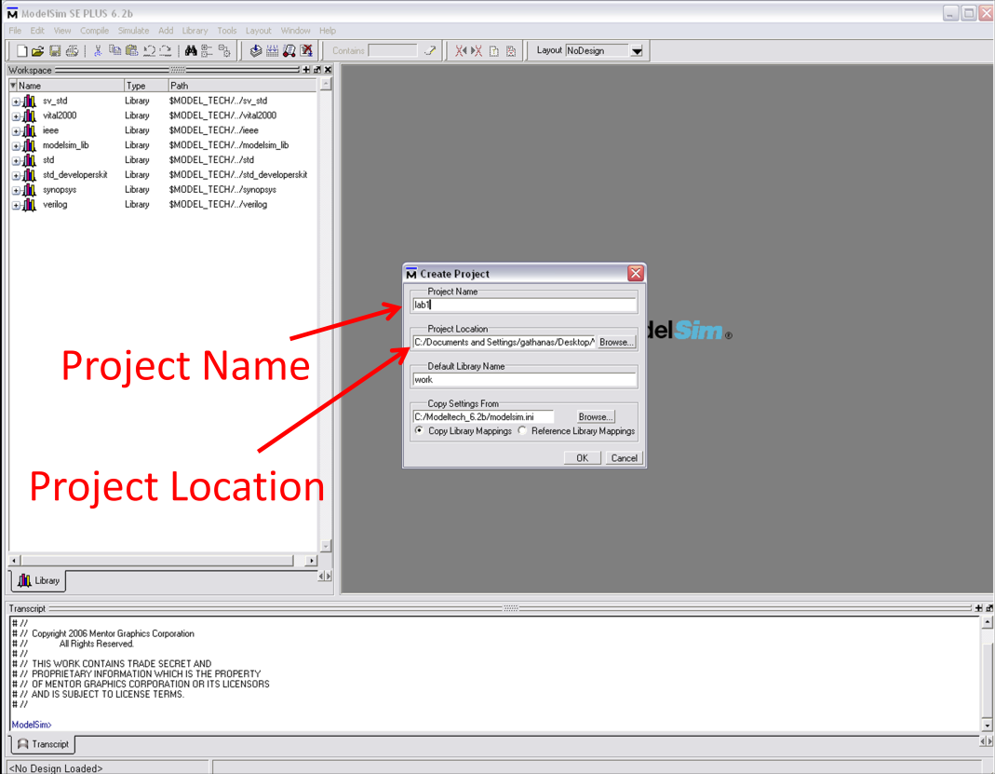Open the Tools menu
Screen dimensions: 995x774
tap(226, 31)
